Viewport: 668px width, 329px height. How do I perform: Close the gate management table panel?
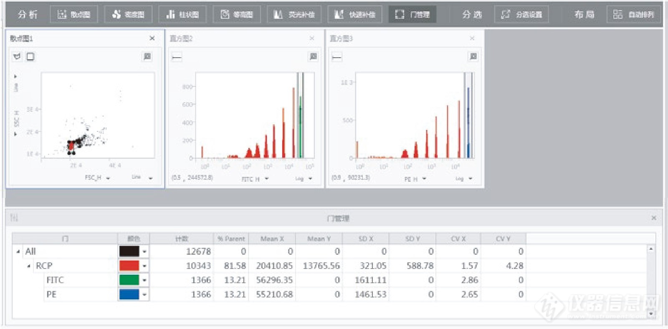[x=654, y=218]
